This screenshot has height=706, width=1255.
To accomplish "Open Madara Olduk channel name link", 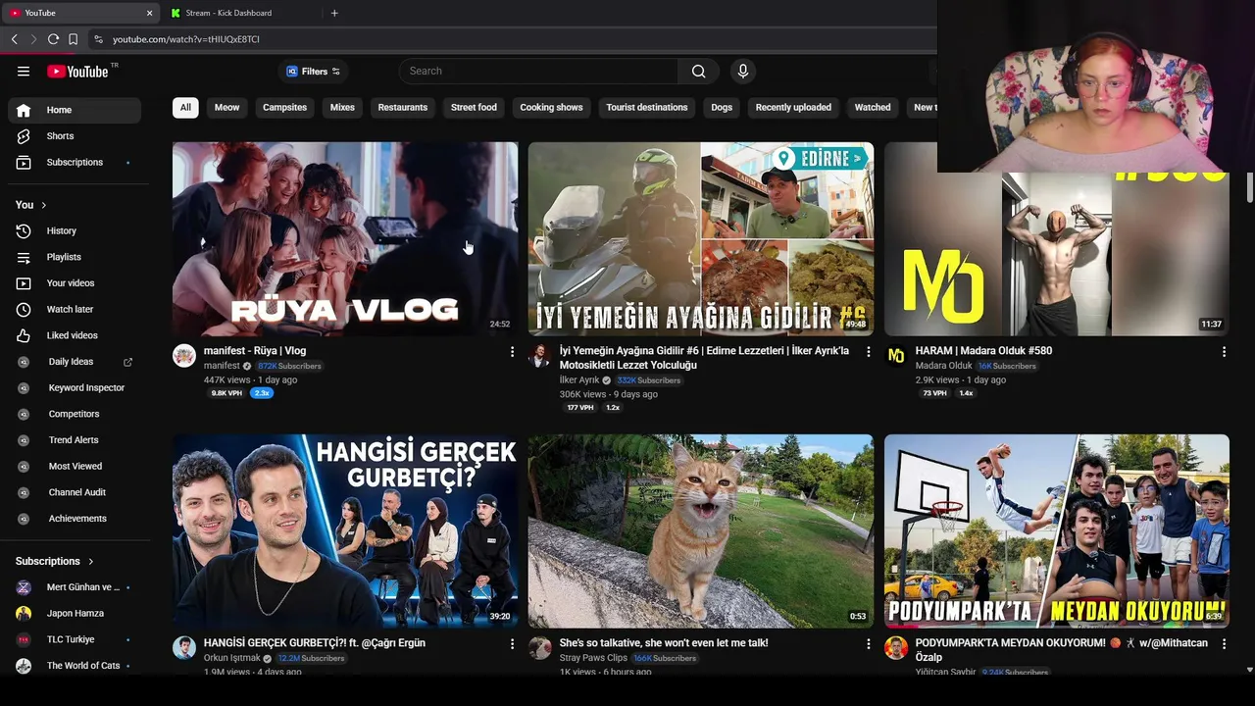I will point(943,366).
